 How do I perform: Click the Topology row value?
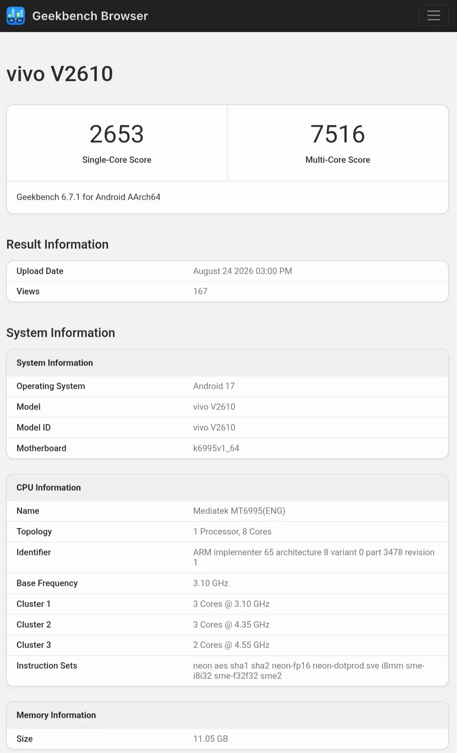click(232, 532)
